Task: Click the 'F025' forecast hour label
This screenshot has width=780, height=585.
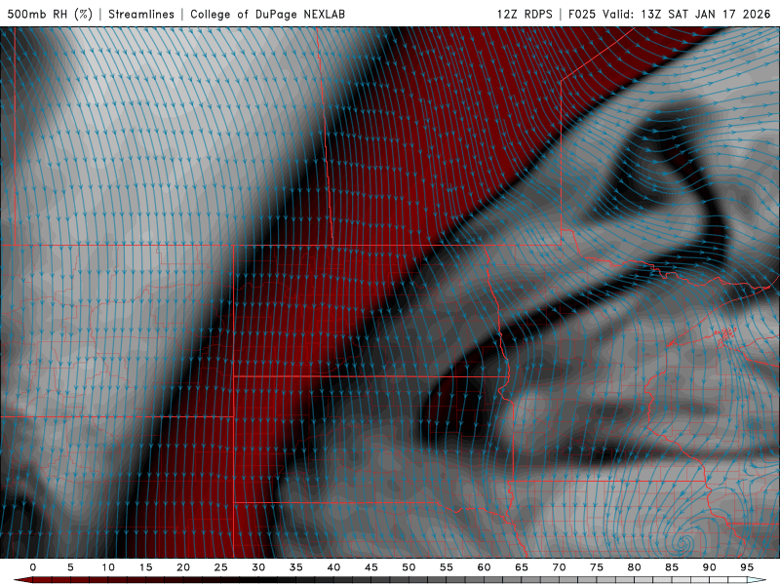Action: [x=581, y=14]
